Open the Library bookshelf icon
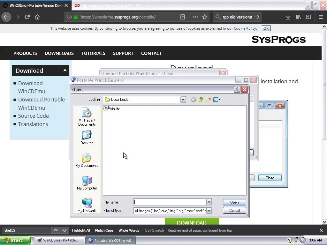 click(x=298, y=17)
